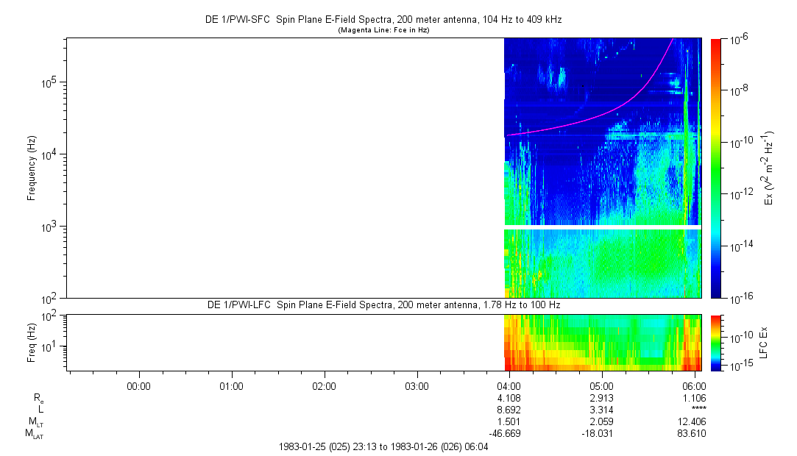797x456 pixels.
Task: Click the date range text at the bottom
Action: pos(383,446)
